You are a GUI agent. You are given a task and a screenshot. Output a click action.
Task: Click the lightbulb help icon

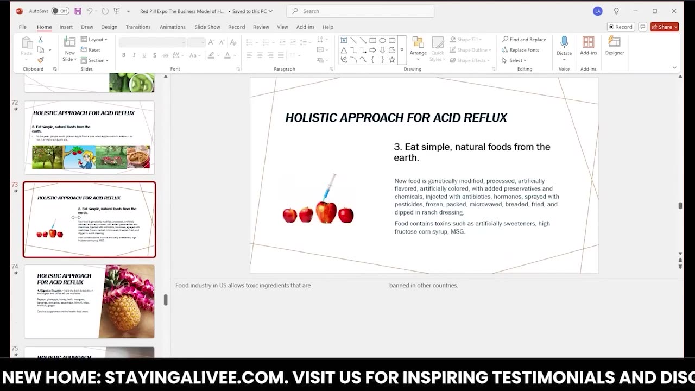point(616,11)
